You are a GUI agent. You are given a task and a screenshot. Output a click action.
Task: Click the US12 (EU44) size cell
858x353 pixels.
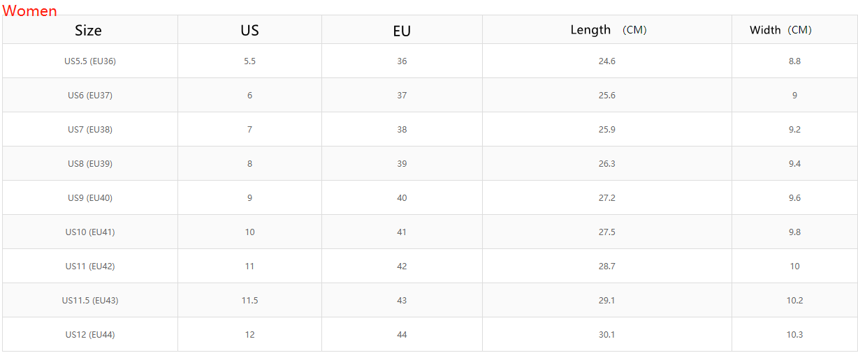point(90,335)
